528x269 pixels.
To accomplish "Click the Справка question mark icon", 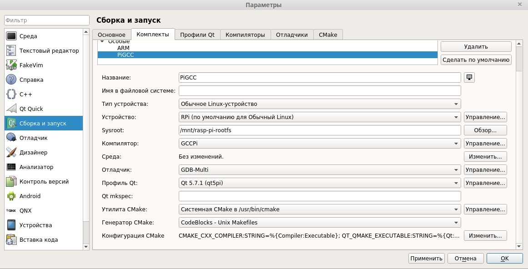I will pos(11,80).
